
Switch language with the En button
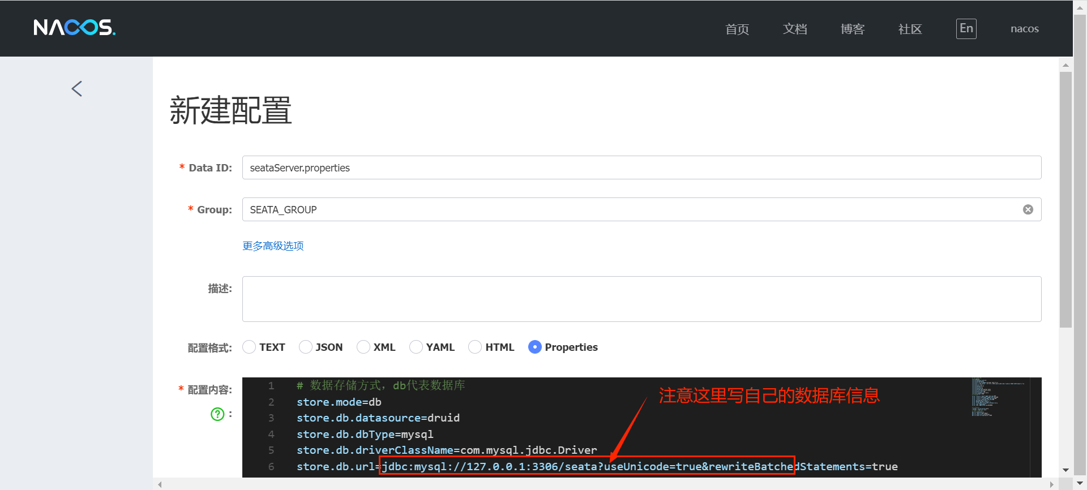point(966,28)
